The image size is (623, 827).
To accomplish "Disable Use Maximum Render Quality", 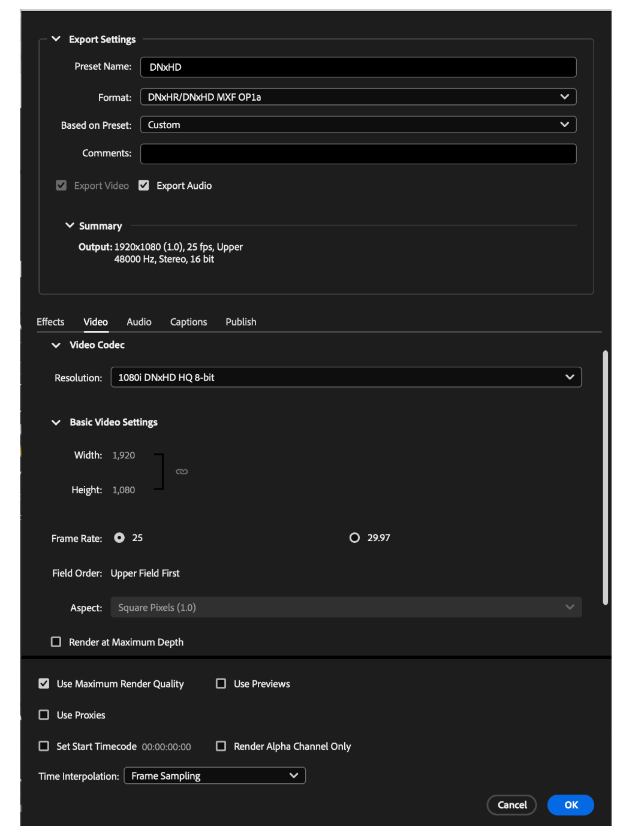I will [44, 683].
